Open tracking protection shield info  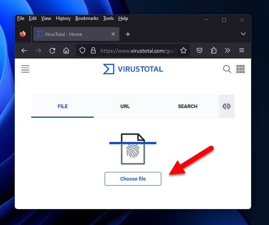[x=82, y=50]
